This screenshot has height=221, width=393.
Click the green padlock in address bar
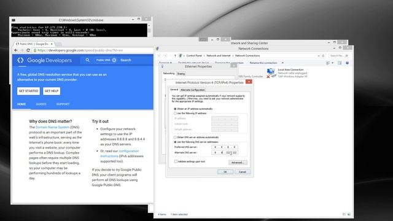tap(35, 50)
